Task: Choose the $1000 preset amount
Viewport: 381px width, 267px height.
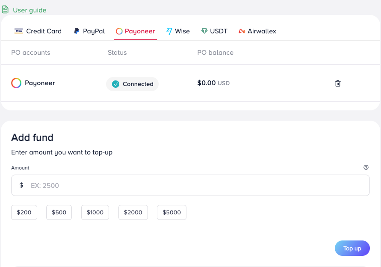Action: pyautogui.click(x=95, y=212)
